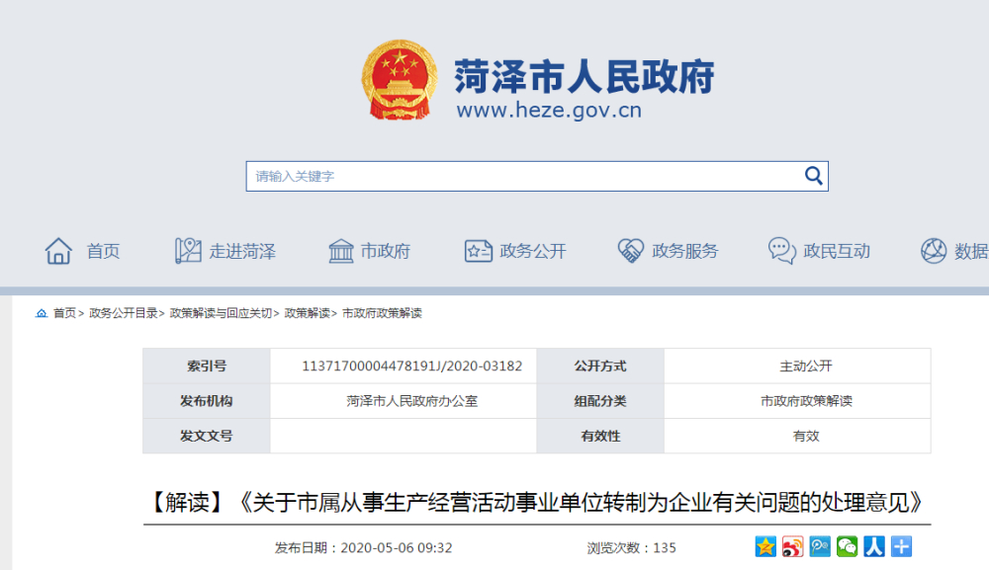Share the article via WeChat icon
Viewport: 989px width, 570px height.
click(x=847, y=546)
